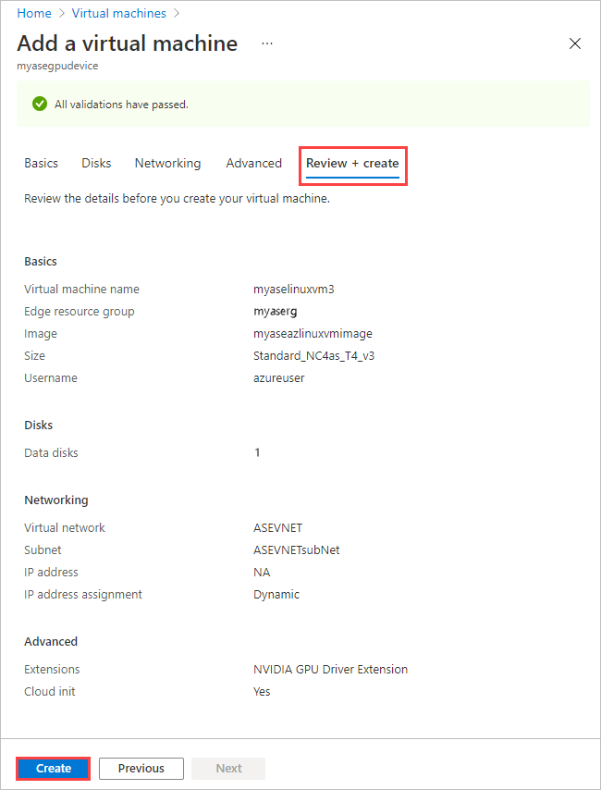Navigate to Home via breadcrumb
Viewport: 601px width, 790px height.
pyautogui.click(x=34, y=13)
